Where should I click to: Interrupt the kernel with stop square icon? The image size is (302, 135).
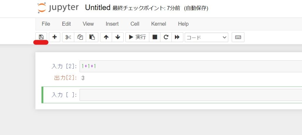(155, 37)
